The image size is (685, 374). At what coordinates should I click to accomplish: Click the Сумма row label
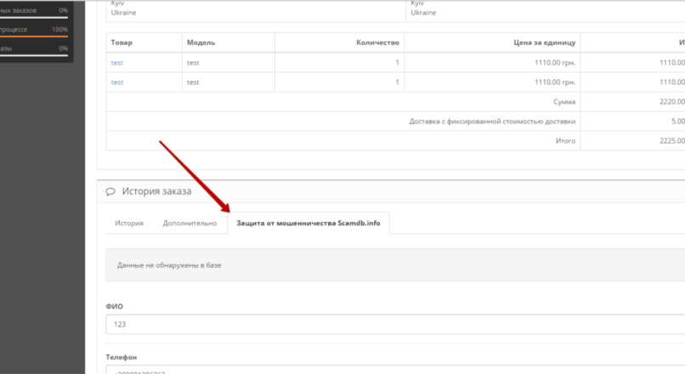[564, 102]
